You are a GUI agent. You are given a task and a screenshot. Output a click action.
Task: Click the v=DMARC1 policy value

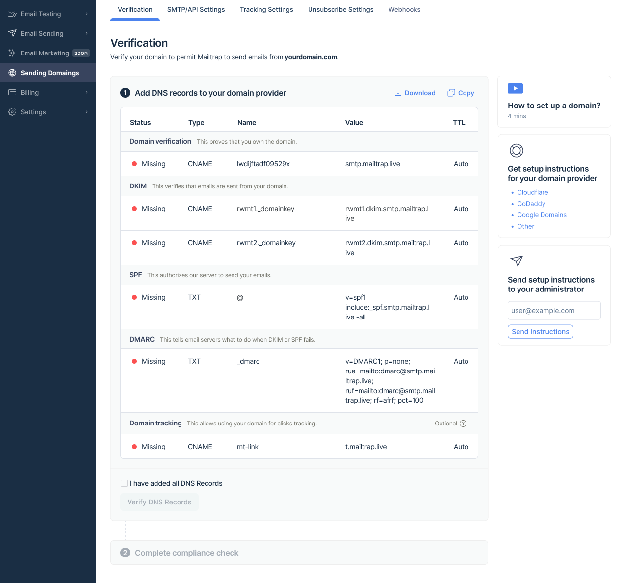tap(390, 381)
